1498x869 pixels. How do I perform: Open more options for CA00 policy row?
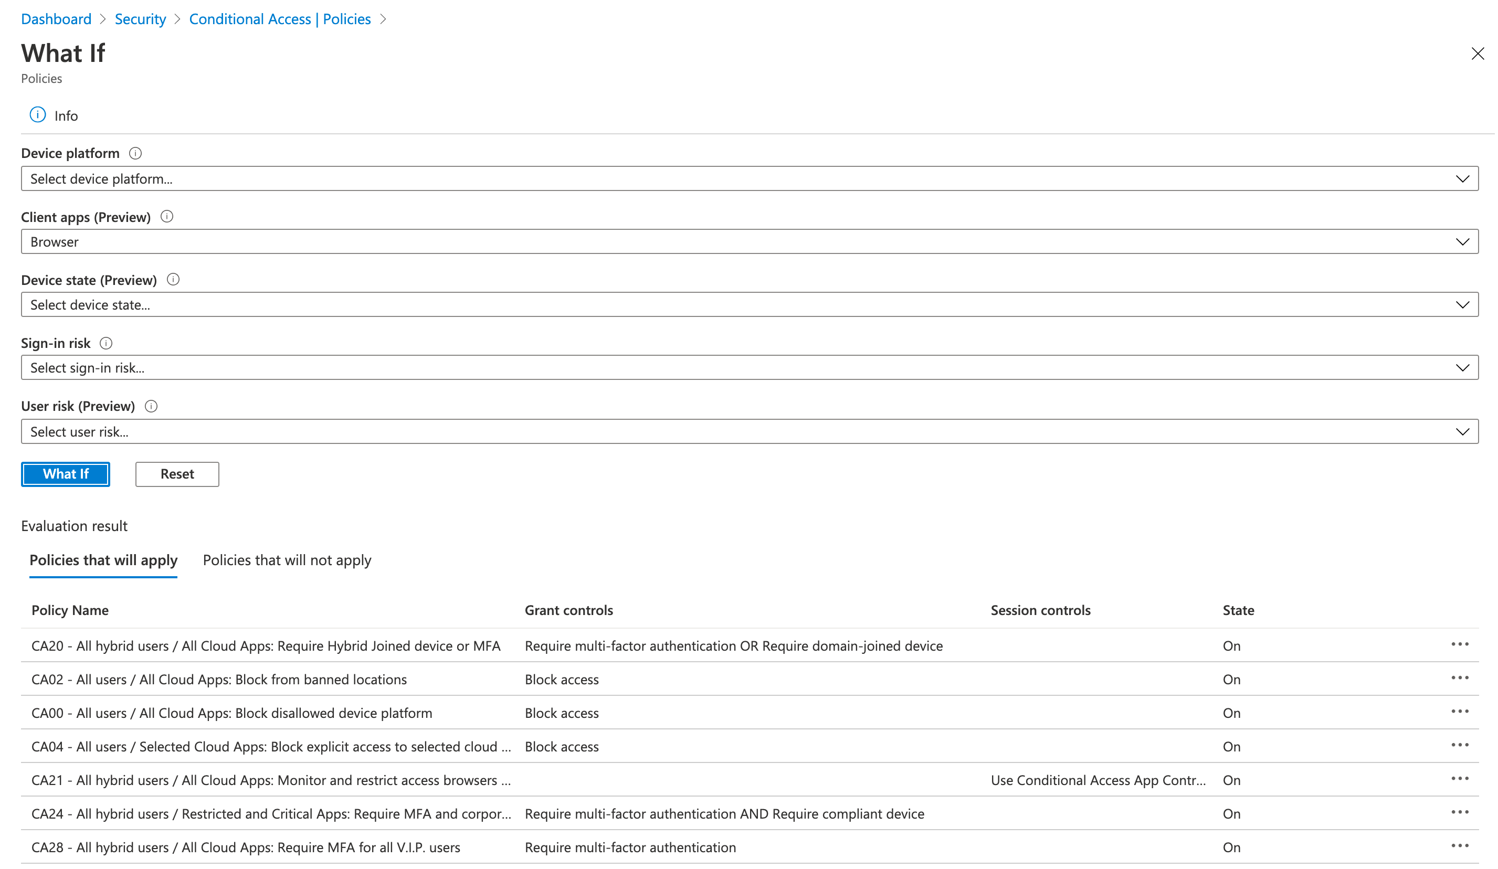[x=1460, y=712]
